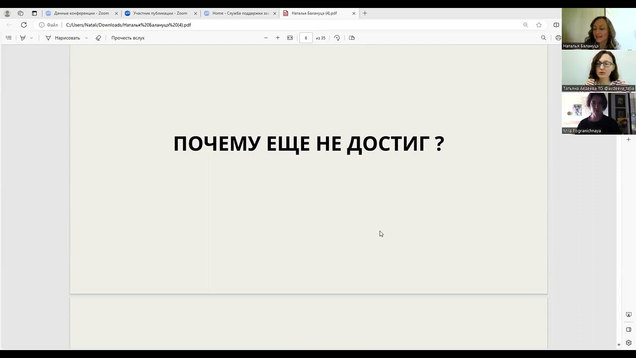Open the browser profile avatar icon
The height and width of the screenshot is (358, 636).
7,13
